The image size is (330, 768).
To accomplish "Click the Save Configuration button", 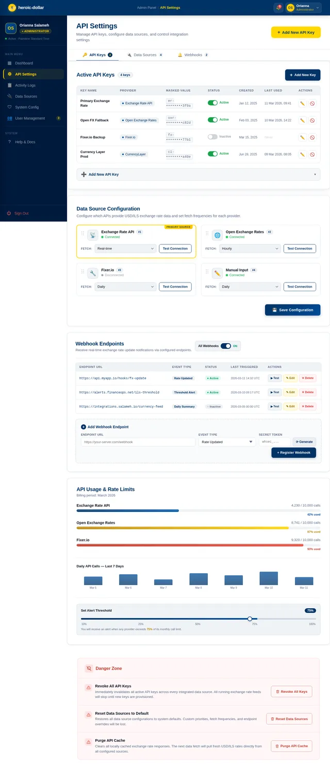I will click(292, 310).
